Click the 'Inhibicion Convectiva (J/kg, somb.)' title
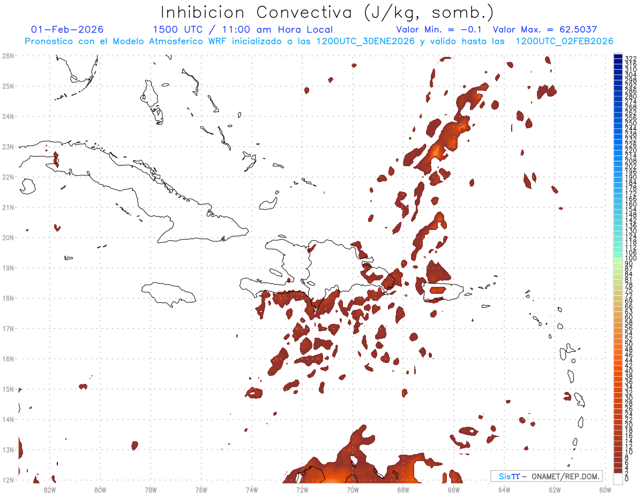This screenshot has width=643, height=497. [327, 12]
